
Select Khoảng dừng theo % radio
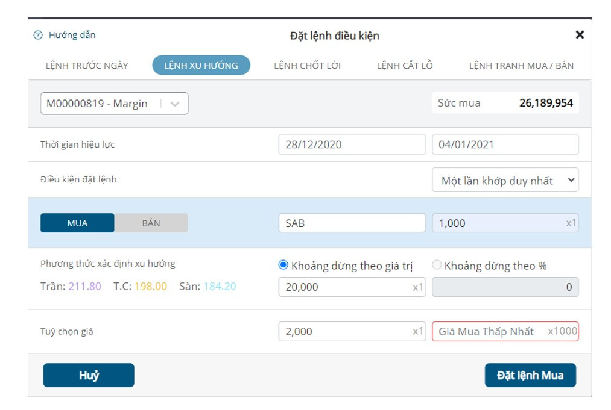click(437, 265)
